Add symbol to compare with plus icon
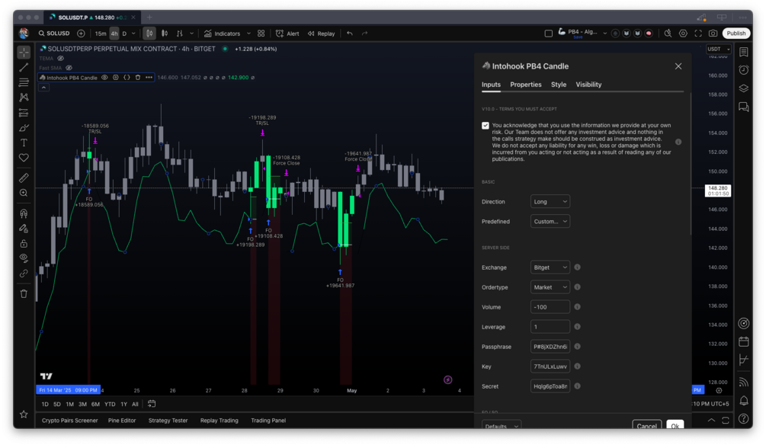This screenshot has width=766, height=445. (81, 34)
